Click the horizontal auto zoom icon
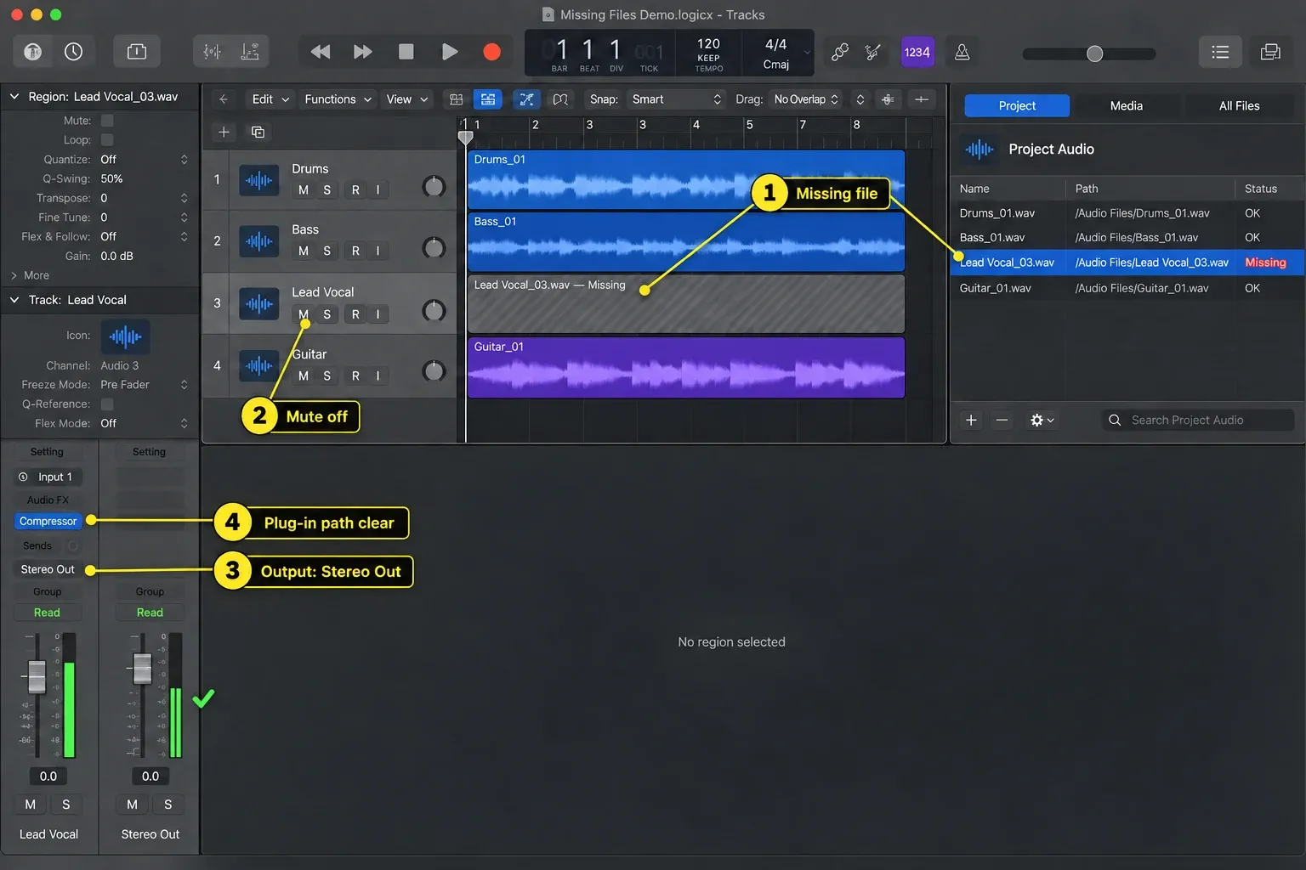This screenshot has height=870, width=1306. [922, 99]
